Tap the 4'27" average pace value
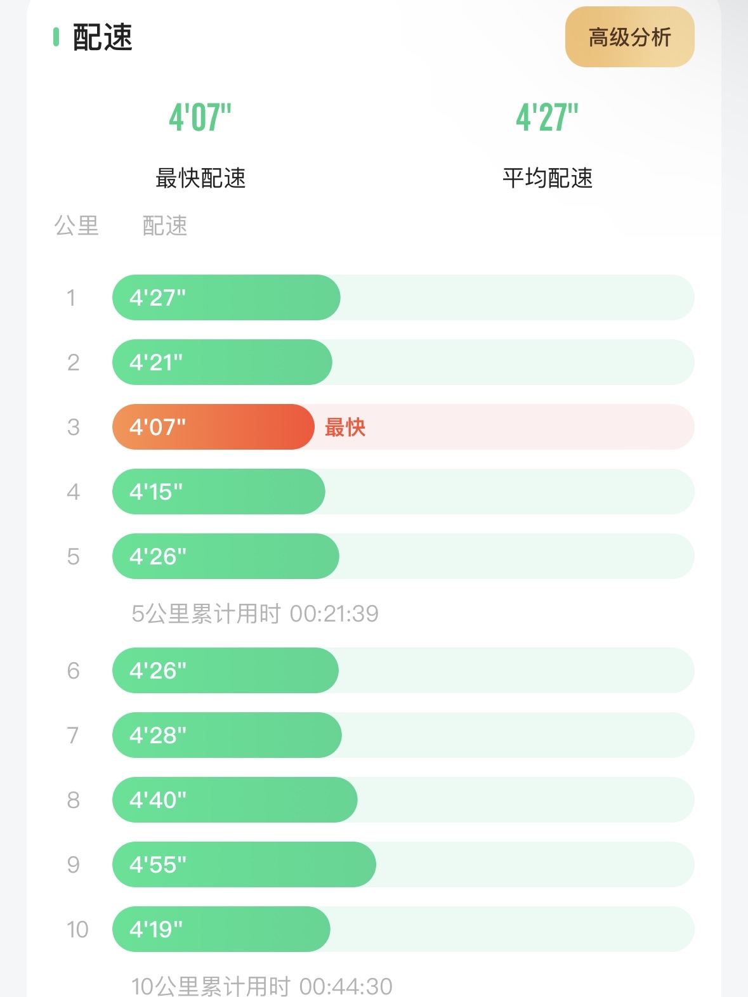The image size is (748, 997). 547,117
